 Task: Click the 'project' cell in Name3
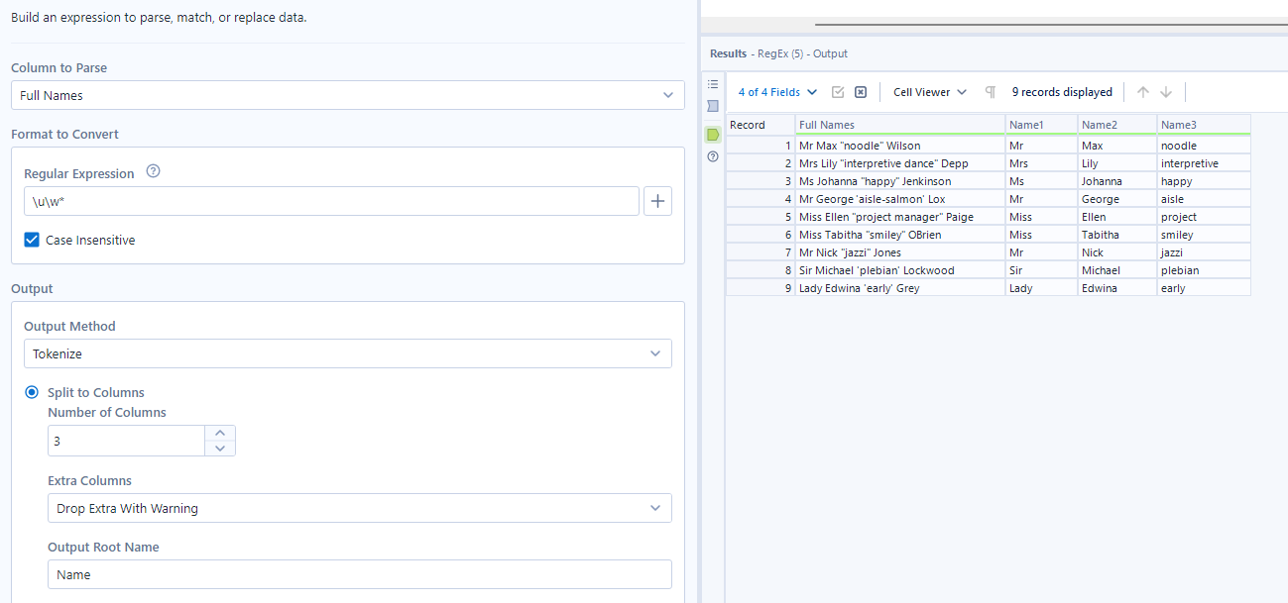[x=1204, y=217]
